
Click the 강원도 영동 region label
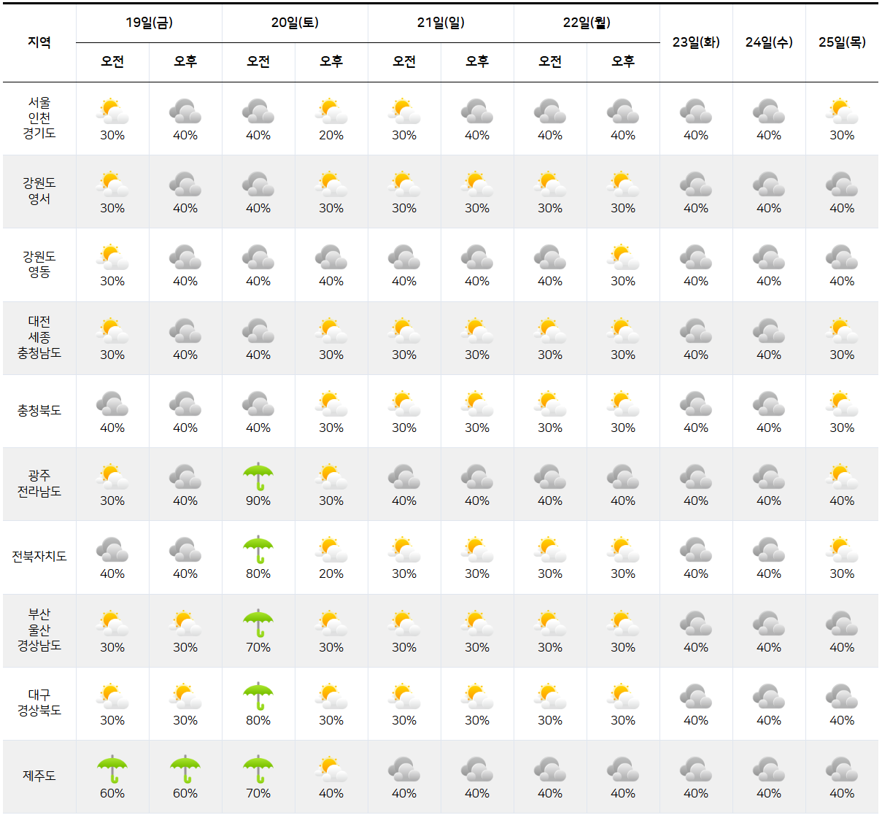pos(39,264)
